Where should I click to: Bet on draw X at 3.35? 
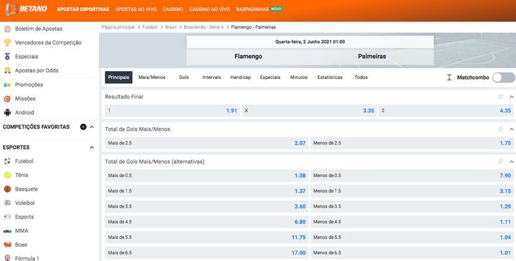point(310,111)
